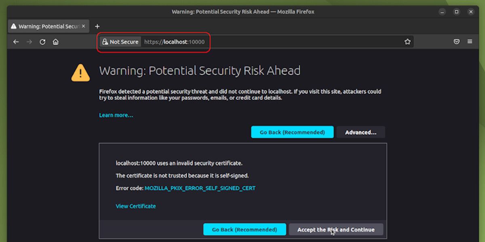Close the warning tab
Screen dimensions: 485x242
(83, 26)
